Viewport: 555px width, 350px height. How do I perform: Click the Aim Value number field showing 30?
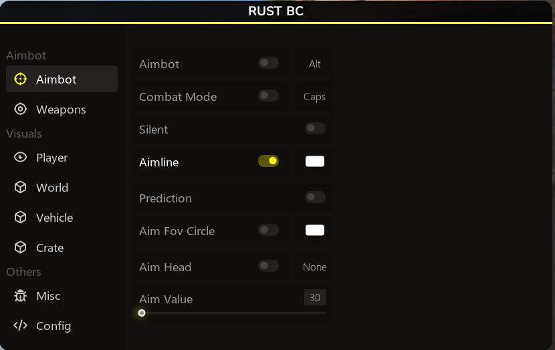[x=314, y=298]
